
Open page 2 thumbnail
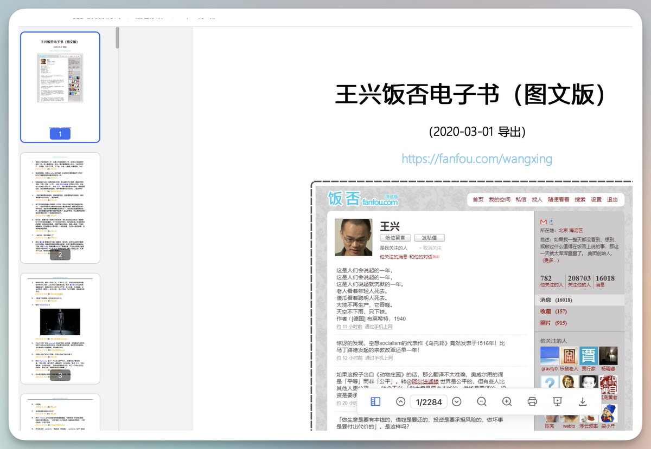(x=60, y=208)
